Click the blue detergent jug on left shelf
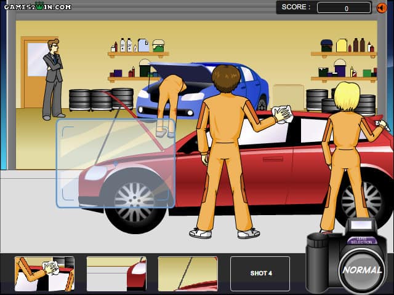Screen dimensions: 394x295 coord(143,45)
